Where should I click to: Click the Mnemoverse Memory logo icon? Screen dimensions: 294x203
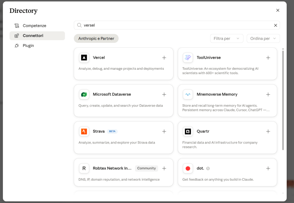(188, 94)
